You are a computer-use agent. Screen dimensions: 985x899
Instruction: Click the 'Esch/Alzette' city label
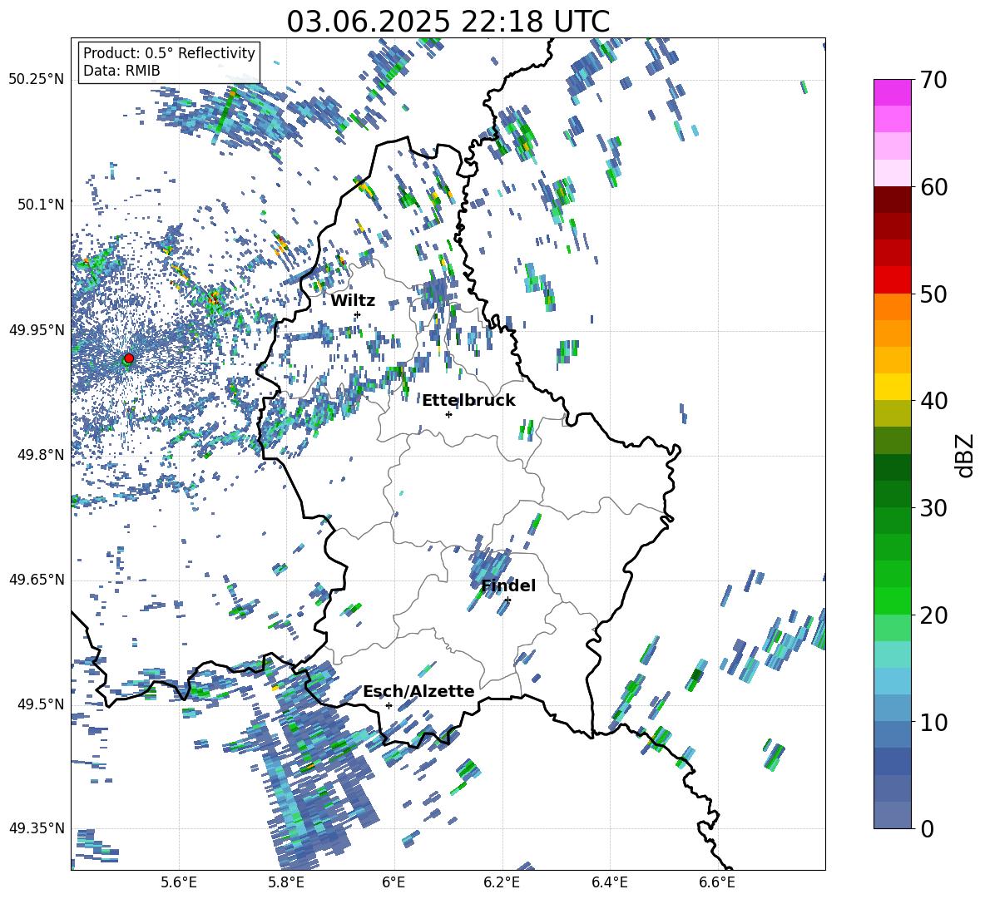(x=418, y=691)
